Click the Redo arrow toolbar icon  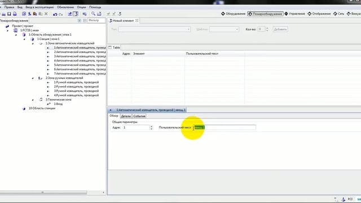pyautogui.click(x=60, y=14)
